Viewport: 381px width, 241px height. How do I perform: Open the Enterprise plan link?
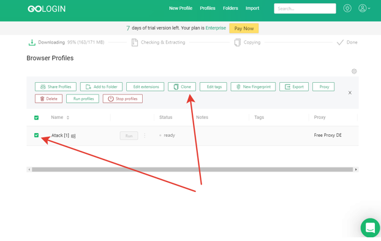pyautogui.click(x=216, y=28)
